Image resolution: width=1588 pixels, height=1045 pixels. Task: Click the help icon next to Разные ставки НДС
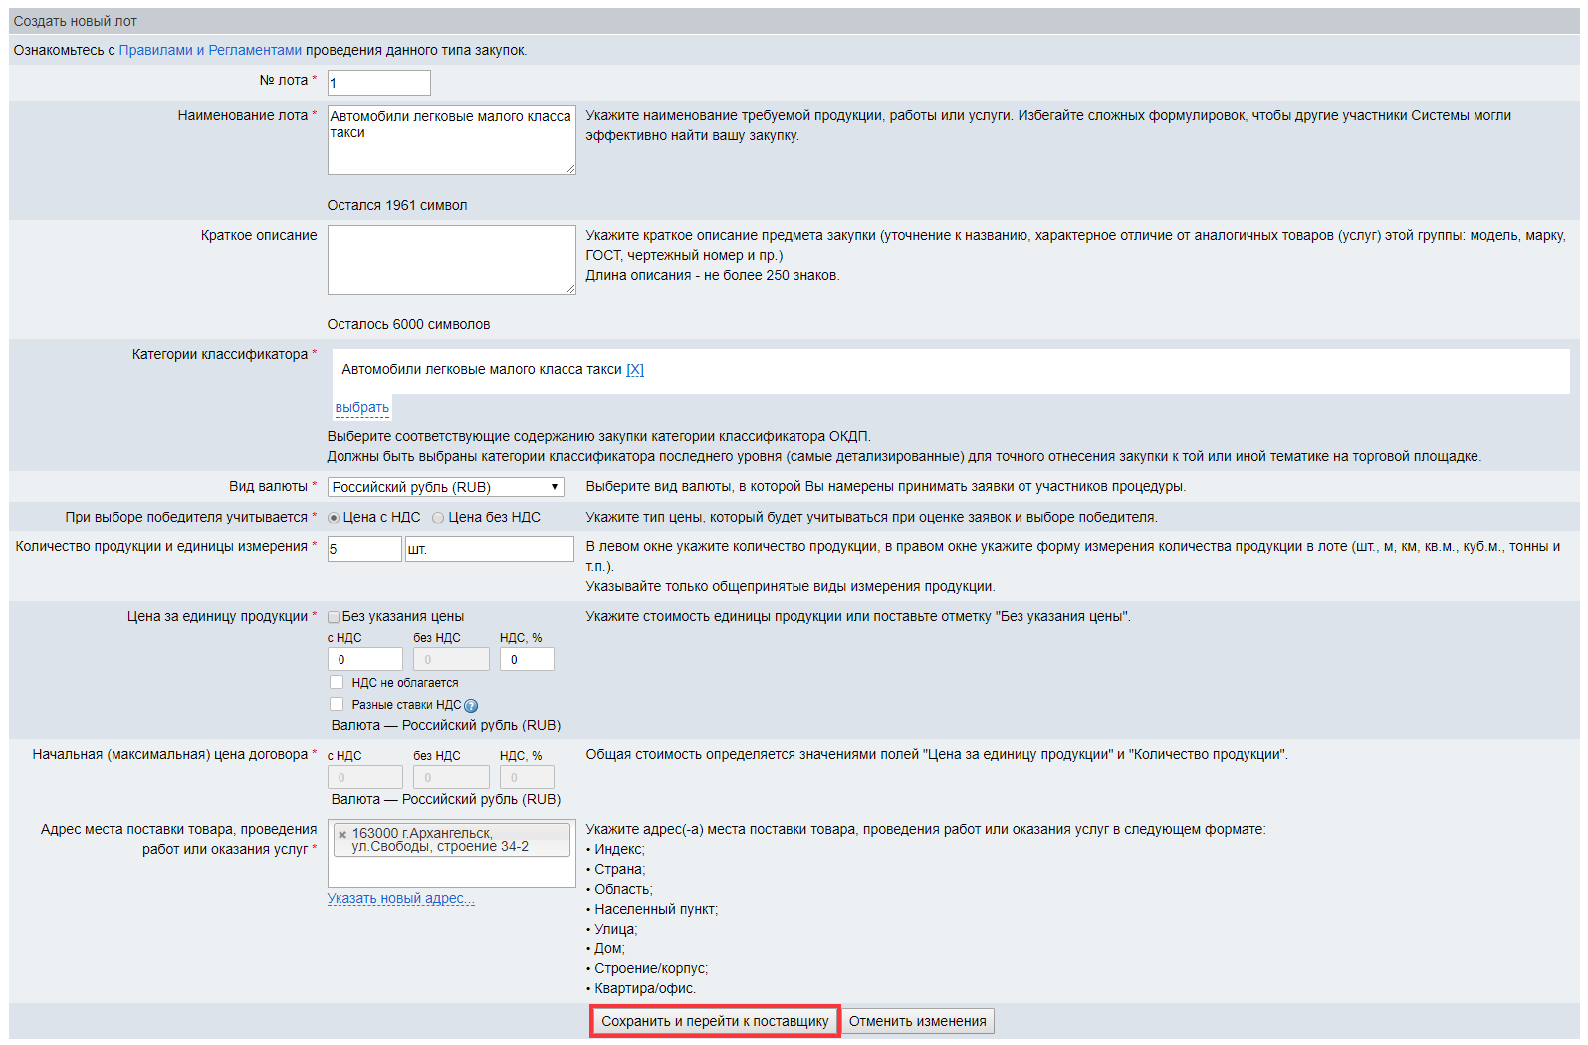pyautogui.click(x=471, y=706)
